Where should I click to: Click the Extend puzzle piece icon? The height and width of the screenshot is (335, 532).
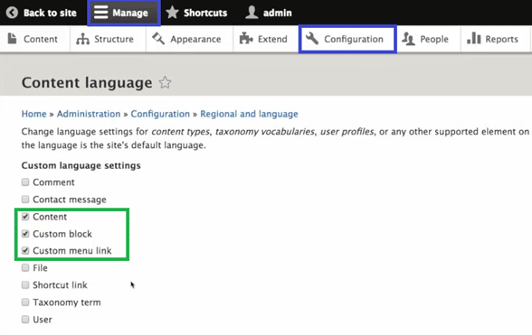(246, 39)
